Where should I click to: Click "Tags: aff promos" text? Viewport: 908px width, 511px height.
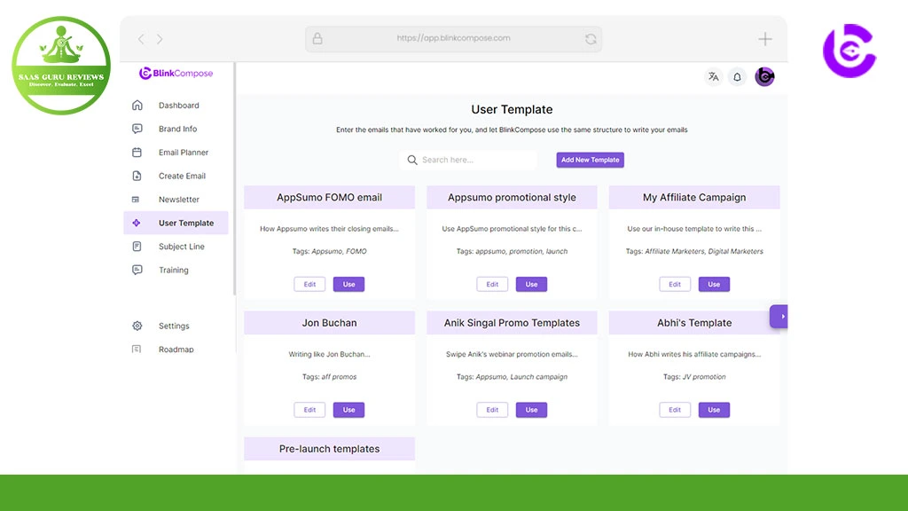point(330,376)
